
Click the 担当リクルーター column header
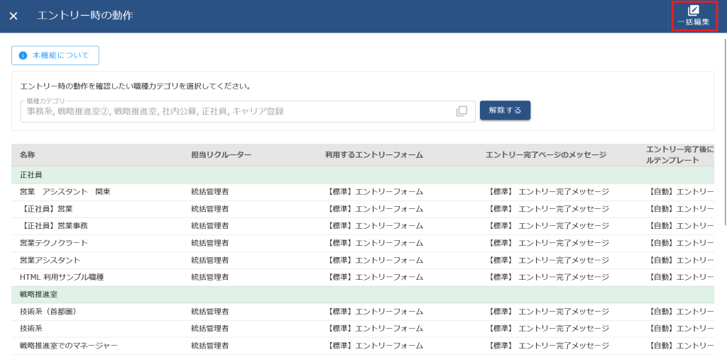tap(222, 155)
